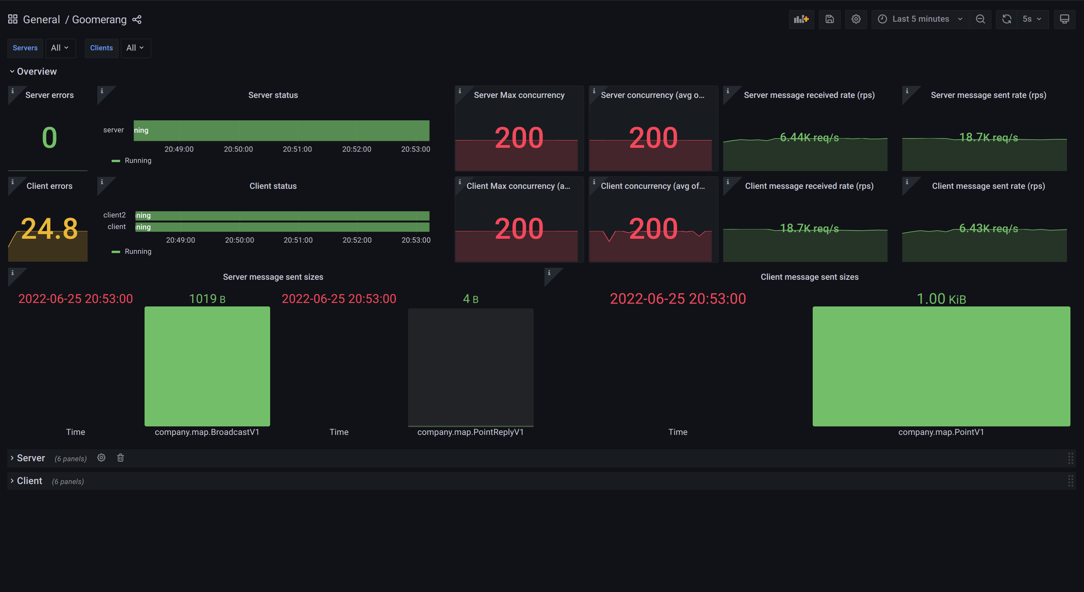Click the Save dashboard icon
The height and width of the screenshot is (592, 1084).
click(x=829, y=19)
